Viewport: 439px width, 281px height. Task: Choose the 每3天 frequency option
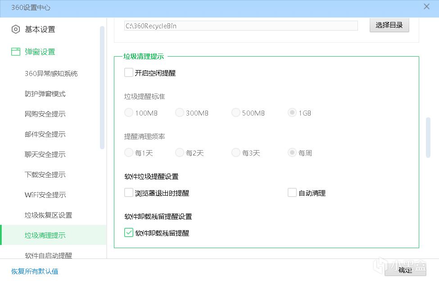[x=236, y=152]
